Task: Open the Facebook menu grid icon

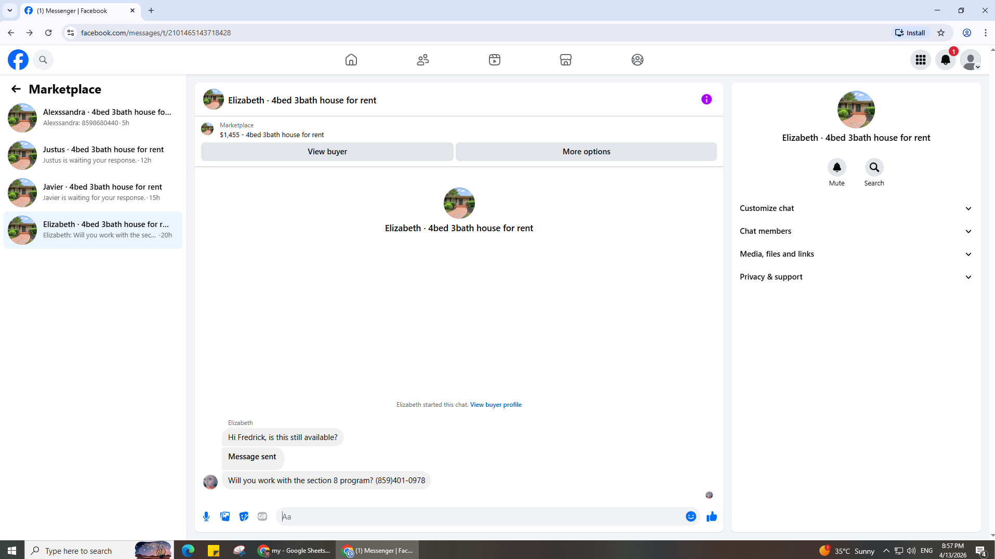Action: click(921, 60)
